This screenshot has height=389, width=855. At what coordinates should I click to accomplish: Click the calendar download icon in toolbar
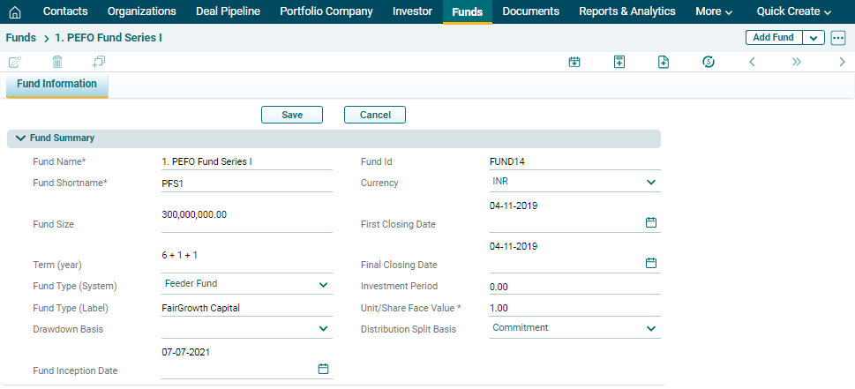574,62
